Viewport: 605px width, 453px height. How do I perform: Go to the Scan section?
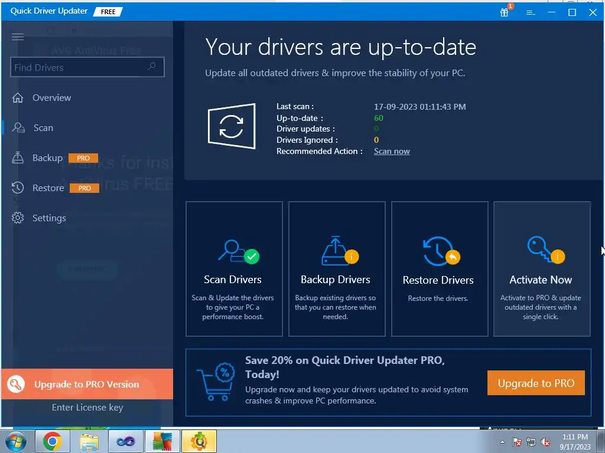pos(43,128)
